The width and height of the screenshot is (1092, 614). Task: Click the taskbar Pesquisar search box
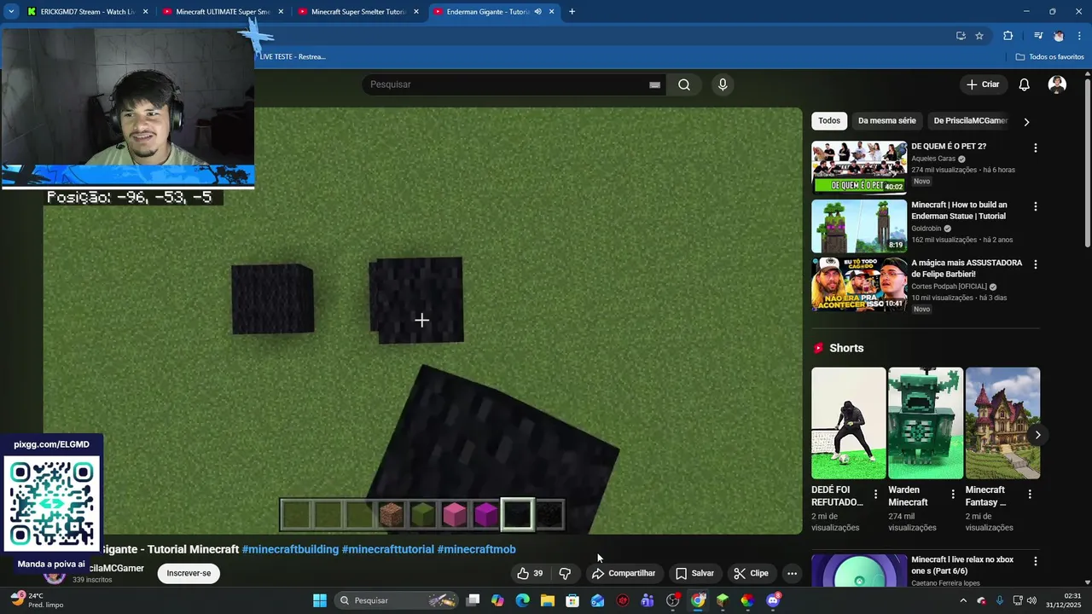click(x=397, y=600)
